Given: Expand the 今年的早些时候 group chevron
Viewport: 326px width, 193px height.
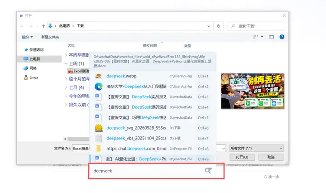Looking at the screenshot, I should [66, 96].
